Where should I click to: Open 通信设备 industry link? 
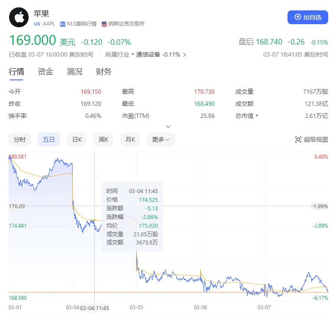[148, 54]
